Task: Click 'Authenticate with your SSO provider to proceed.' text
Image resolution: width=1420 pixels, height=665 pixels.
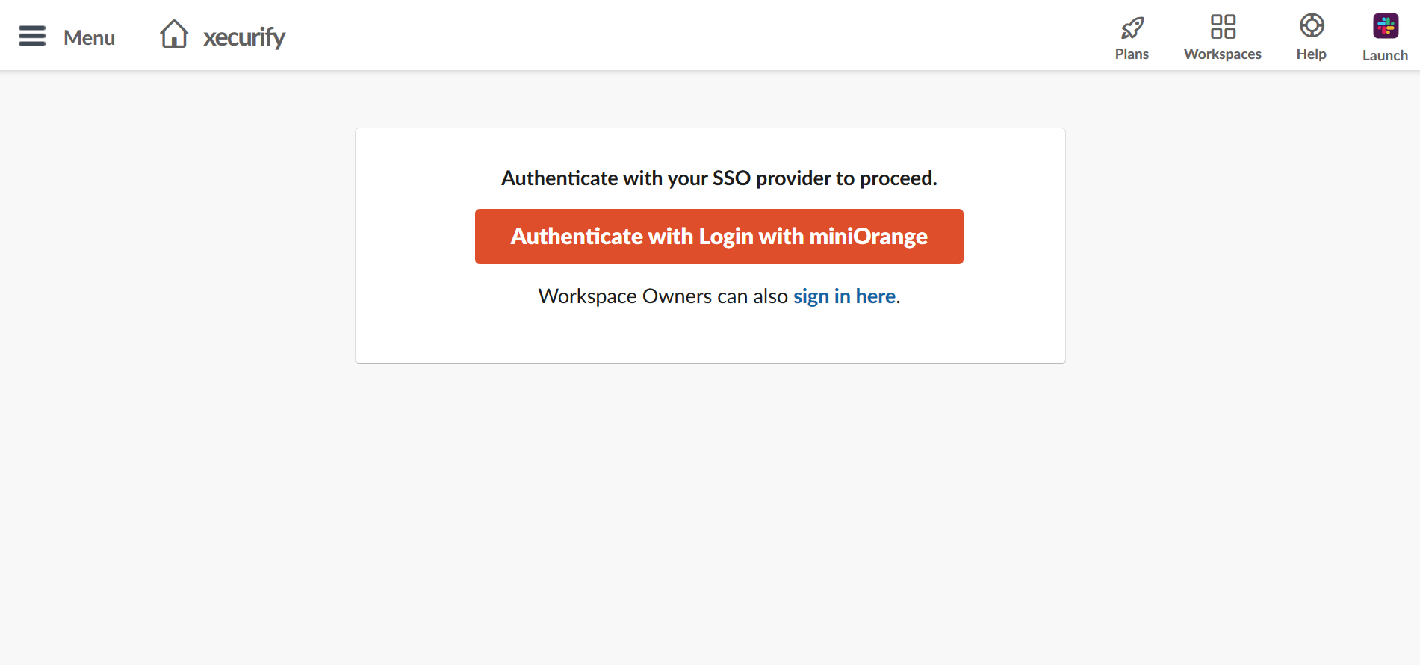Action: pyautogui.click(x=719, y=178)
